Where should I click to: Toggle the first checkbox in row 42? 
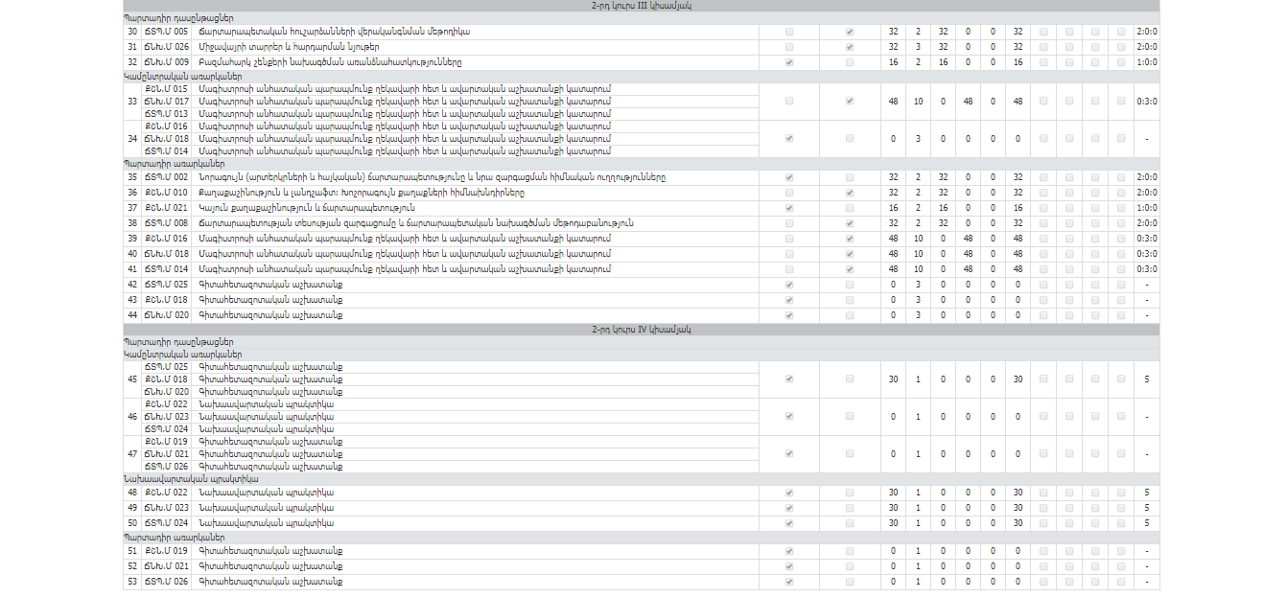pos(789,285)
